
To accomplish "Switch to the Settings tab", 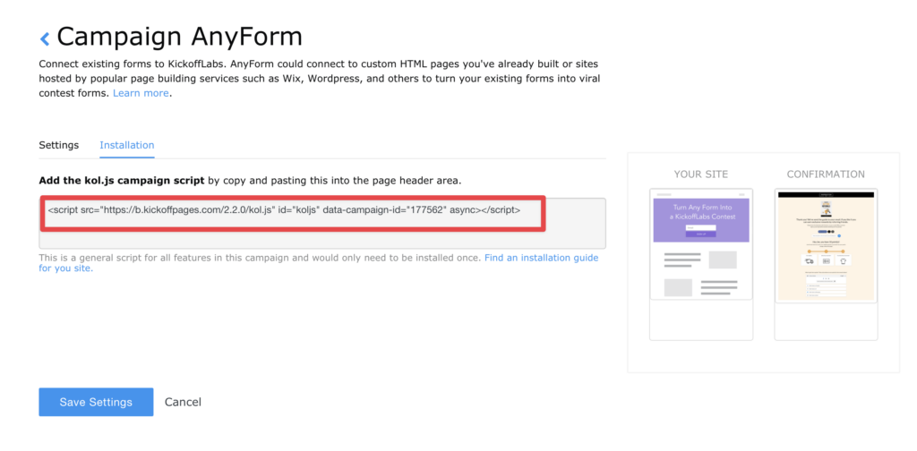I will 58,145.
